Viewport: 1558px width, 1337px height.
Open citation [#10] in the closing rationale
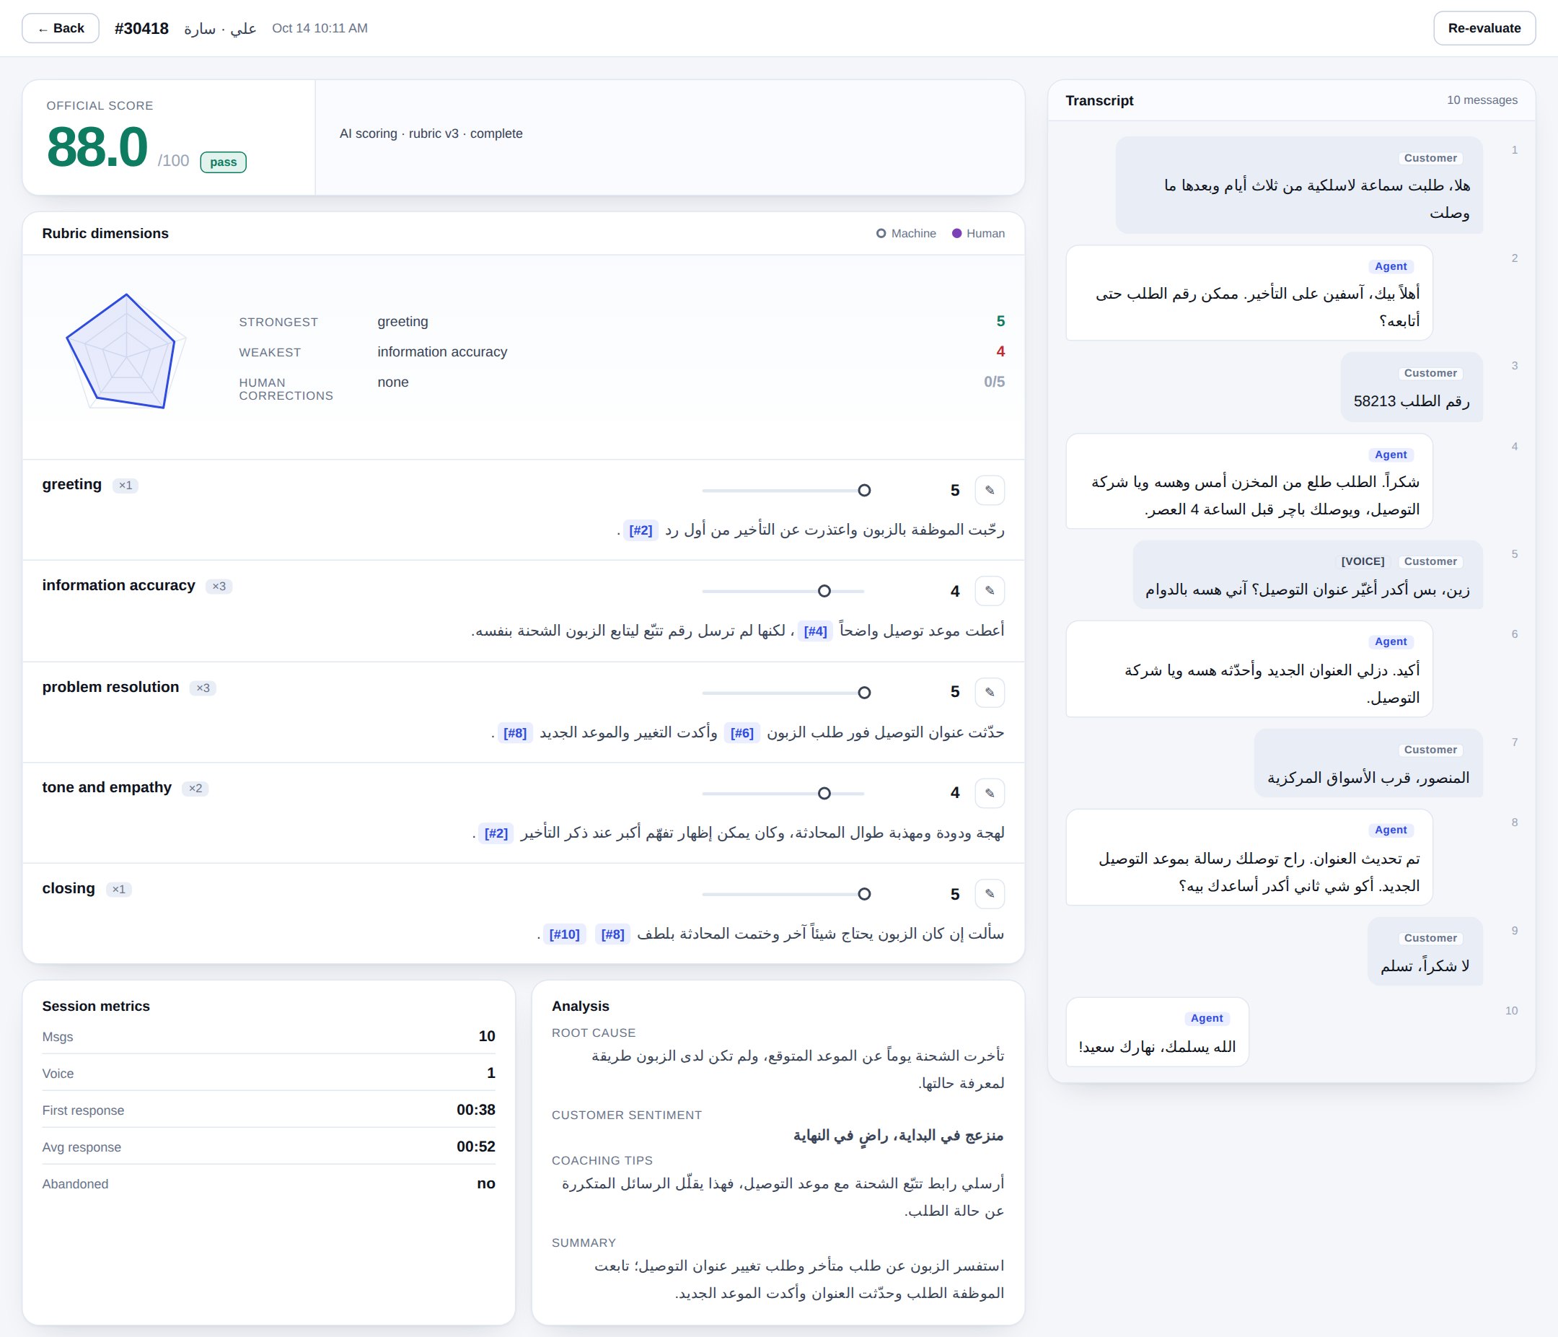(x=565, y=934)
